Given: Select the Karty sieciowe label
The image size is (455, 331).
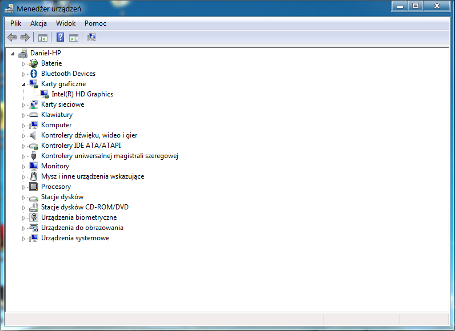Looking at the screenshot, I should (63, 104).
